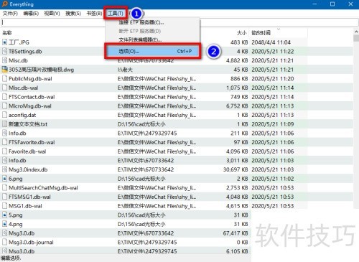This screenshot has height=262, width=359.
Task: Select 选项(O)... Ctrl+P menu entry
Action: click(152, 51)
